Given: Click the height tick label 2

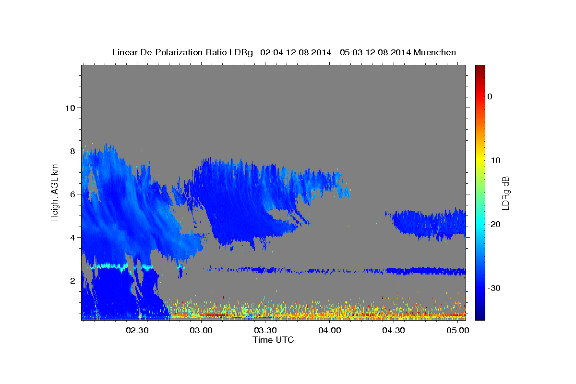Looking at the screenshot, I should (72, 280).
